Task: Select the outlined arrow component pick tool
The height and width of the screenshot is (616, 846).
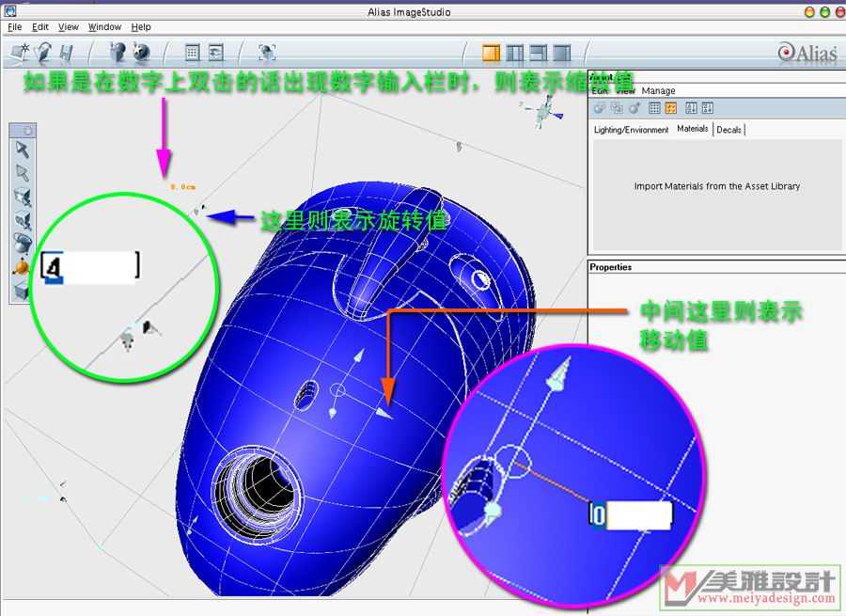Action: click(x=23, y=173)
